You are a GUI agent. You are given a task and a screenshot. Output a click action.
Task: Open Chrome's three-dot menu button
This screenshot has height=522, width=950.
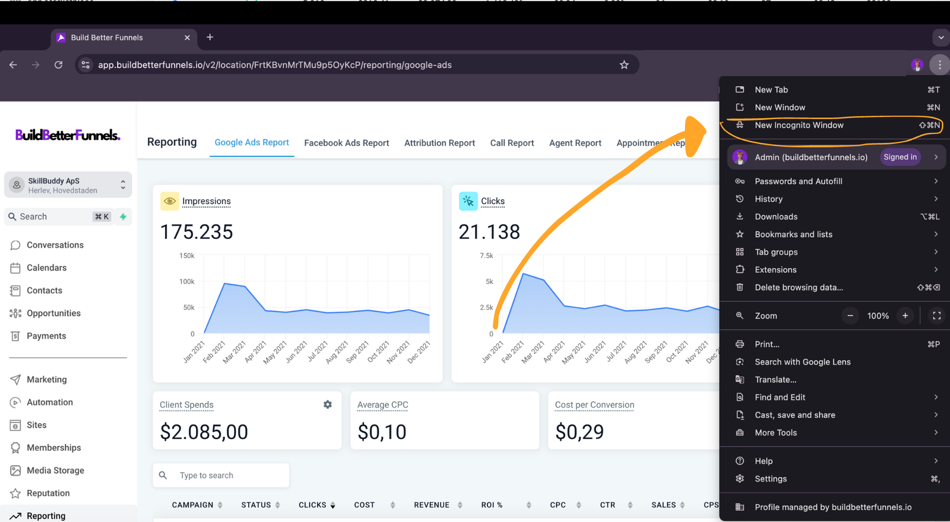click(x=939, y=65)
